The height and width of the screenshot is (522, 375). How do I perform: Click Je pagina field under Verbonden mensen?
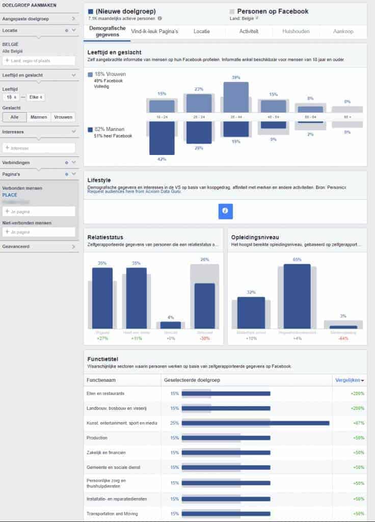[x=39, y=212]
